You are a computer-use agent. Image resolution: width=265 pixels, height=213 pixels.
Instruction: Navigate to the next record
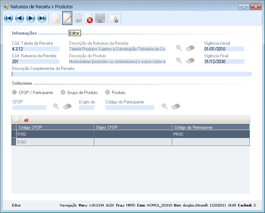tap(31, 18)
